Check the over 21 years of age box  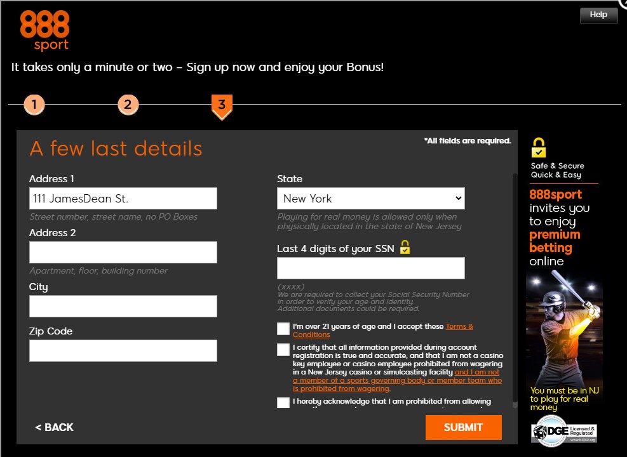point(283,329)
